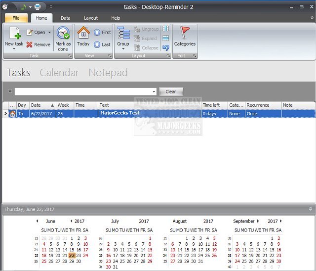The height and width of the screenshot is (271, 316).
Task: Open Categories with the red flag icon
Action: [185, 33]
